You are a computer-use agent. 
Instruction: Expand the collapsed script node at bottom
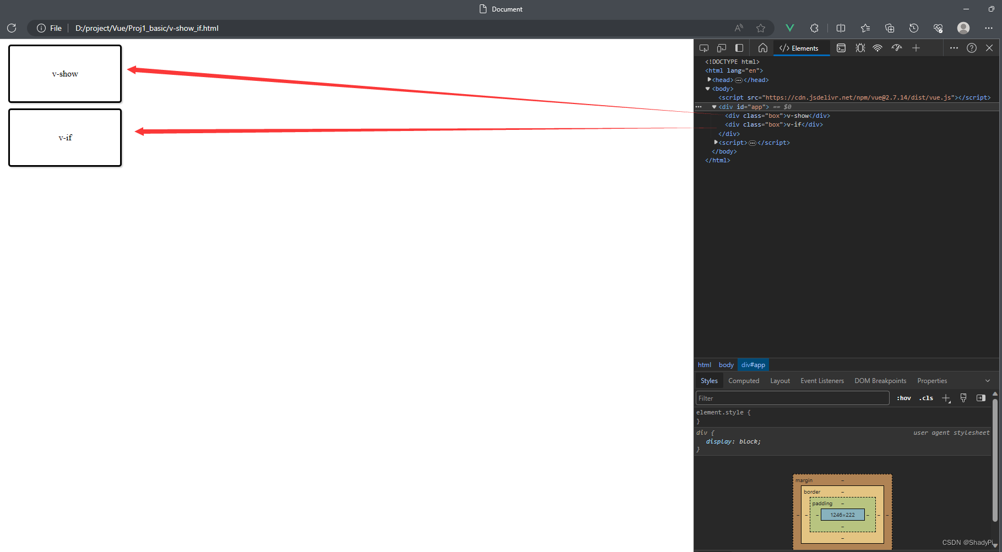tap(716, 143)
